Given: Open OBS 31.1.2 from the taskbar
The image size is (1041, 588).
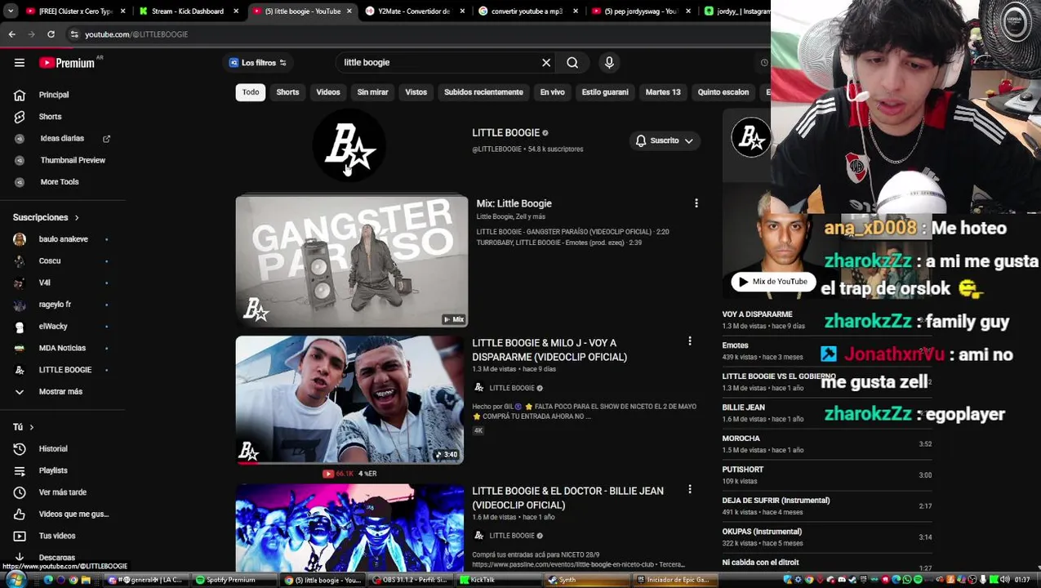Looking at the screenshot, I should (x=410, y=580).
